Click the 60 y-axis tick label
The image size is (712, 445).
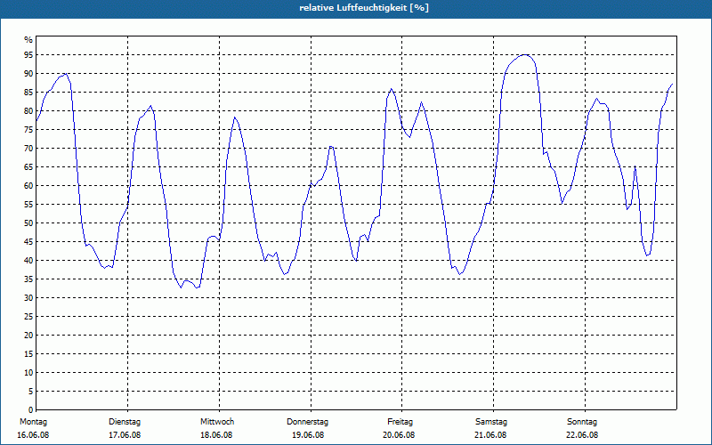[28, 186]
